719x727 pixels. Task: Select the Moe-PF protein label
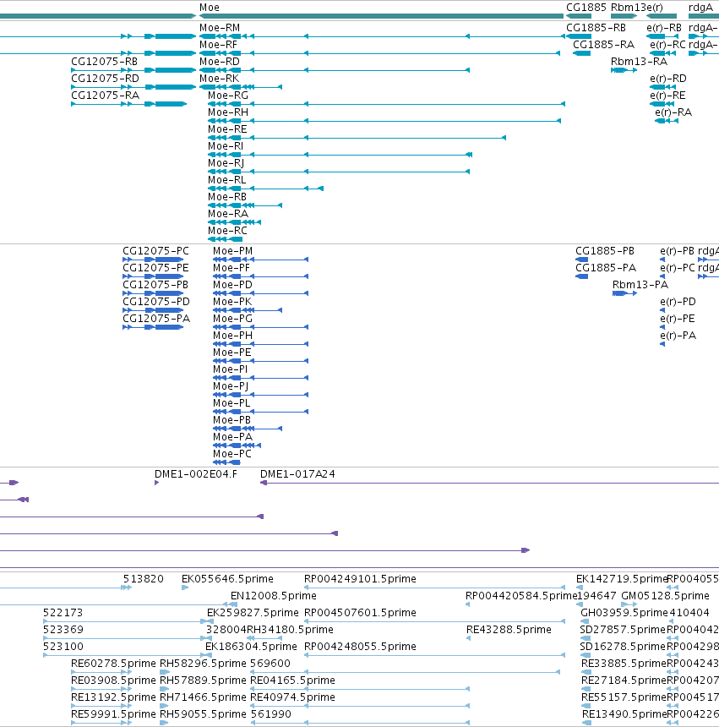click(x=231, y=268)
